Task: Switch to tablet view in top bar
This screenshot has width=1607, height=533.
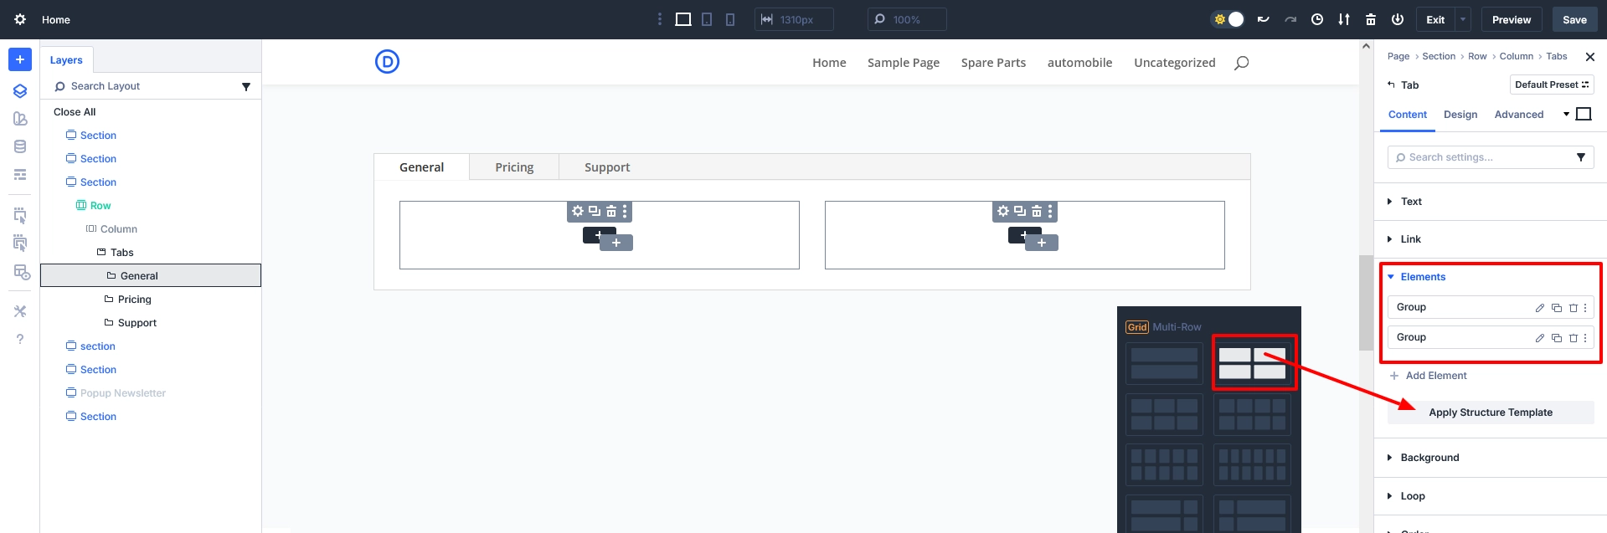Action: point(707,19)
